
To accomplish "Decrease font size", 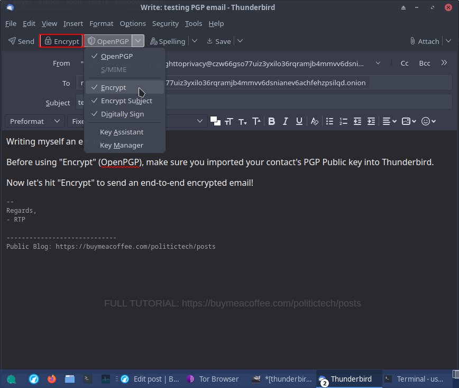I will click(242, 121).
